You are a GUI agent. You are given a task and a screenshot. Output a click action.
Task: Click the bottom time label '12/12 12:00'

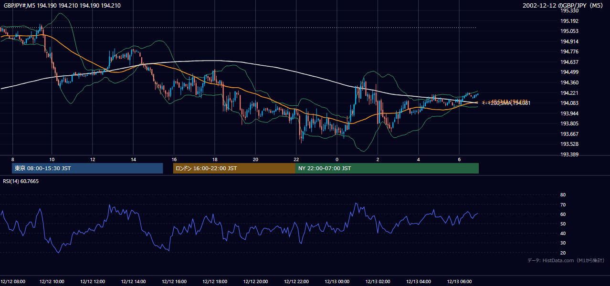(x=93, y=281)
